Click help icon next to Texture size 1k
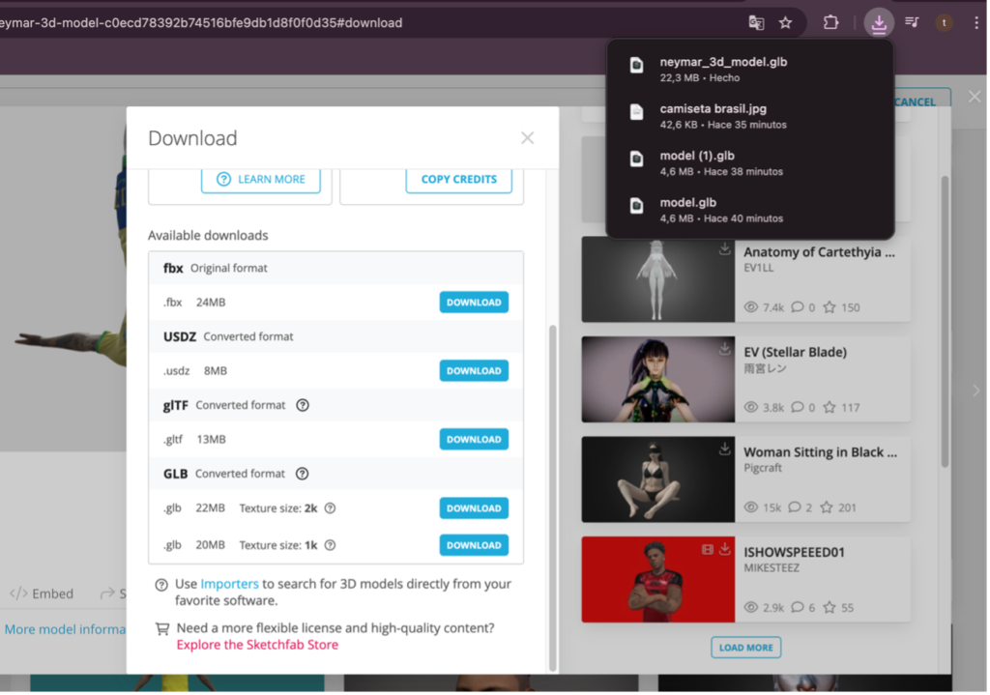The image size is (990, 695). coord(331,546)
